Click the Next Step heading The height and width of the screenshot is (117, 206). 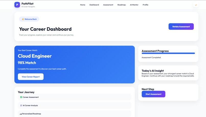click(x=148, y=89)
